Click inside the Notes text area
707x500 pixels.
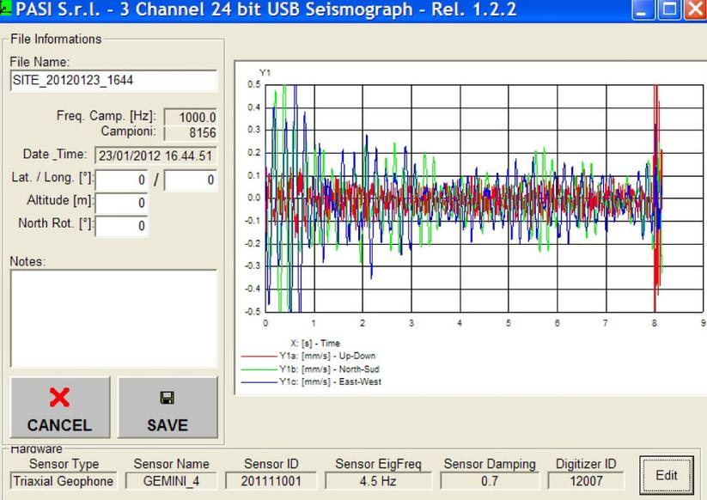113,318
